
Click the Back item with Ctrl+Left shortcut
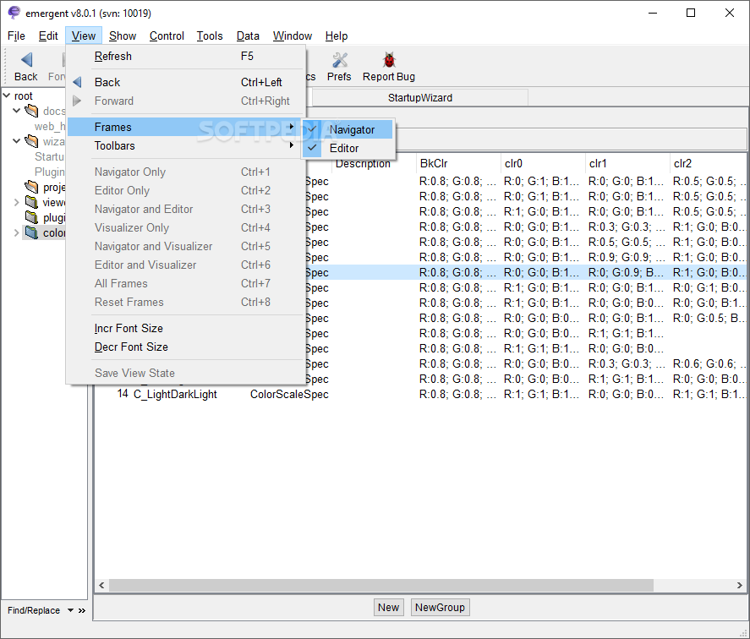(x=184, y=82)
